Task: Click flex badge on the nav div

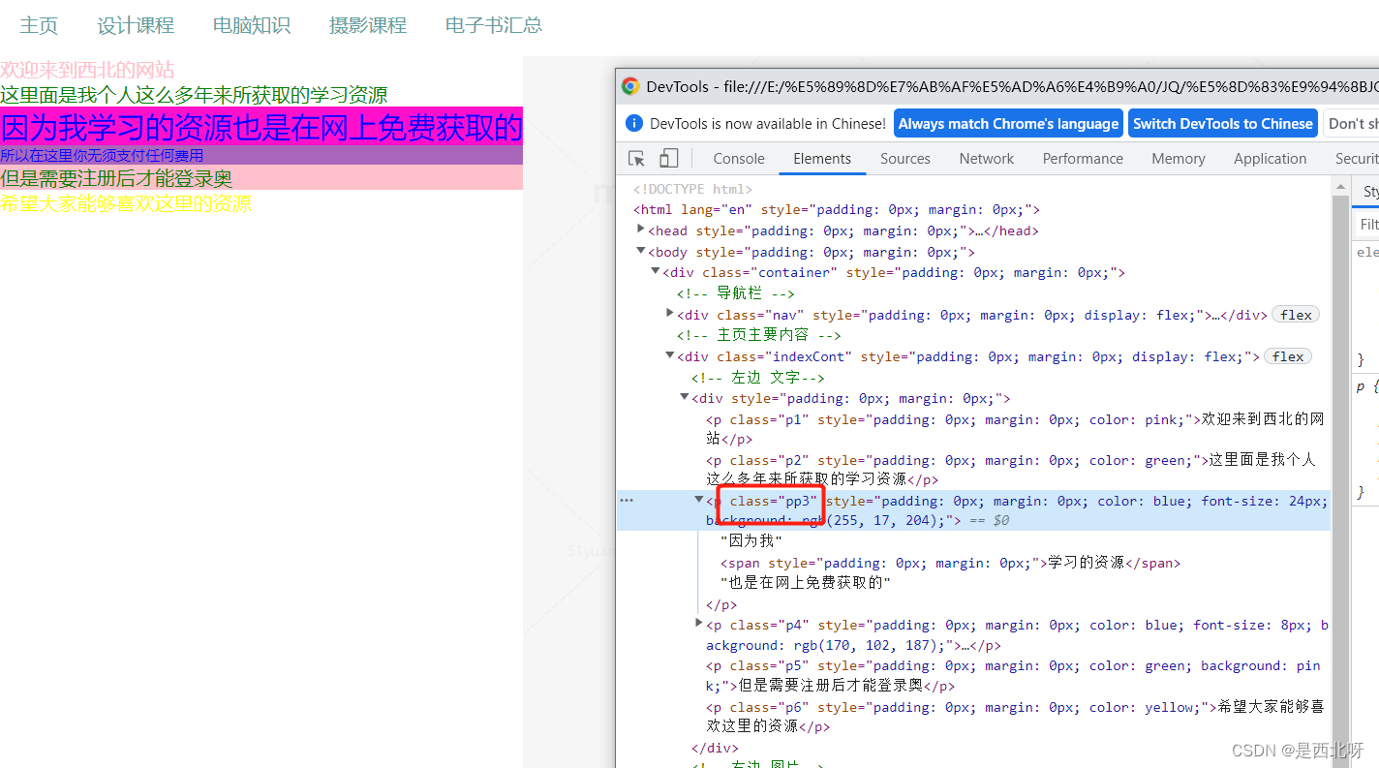Action: click(1296, 315)
